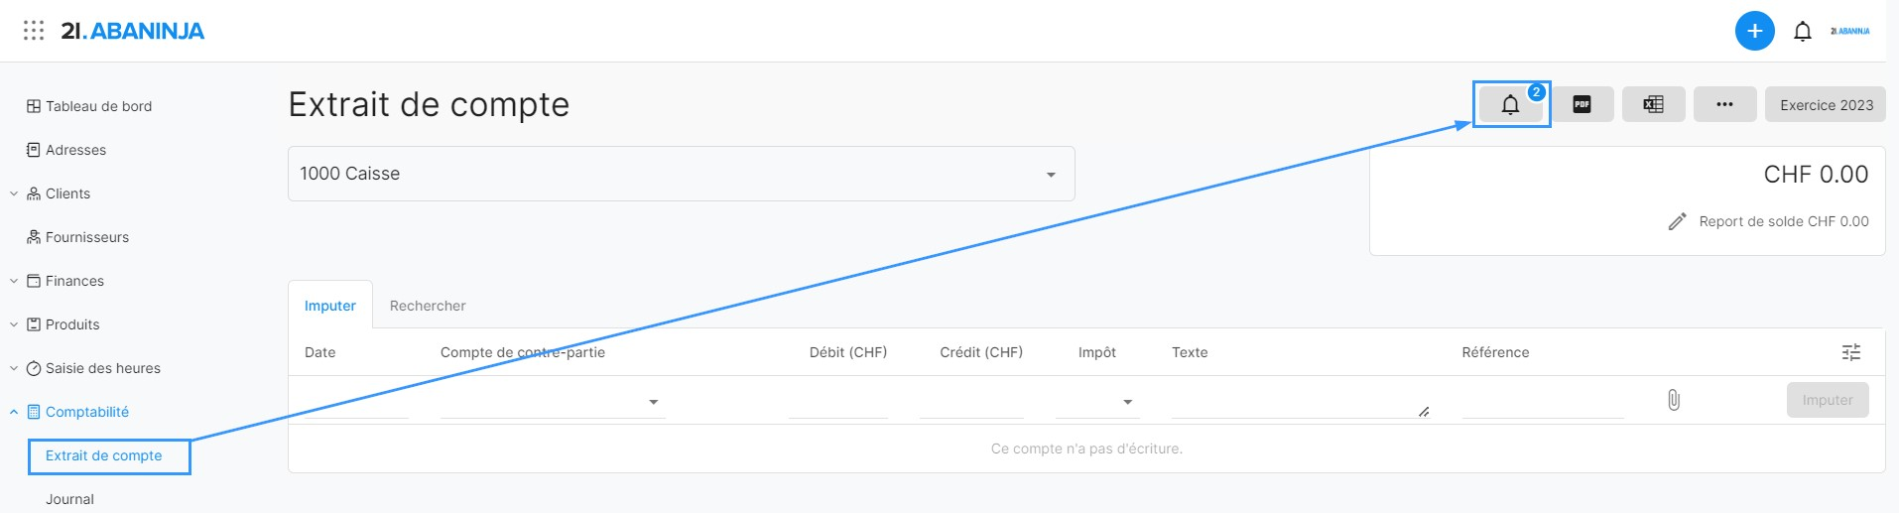Collapse the Comptabilité sidebar section
Screen dimensions: 1899x513
coord(14,412)
